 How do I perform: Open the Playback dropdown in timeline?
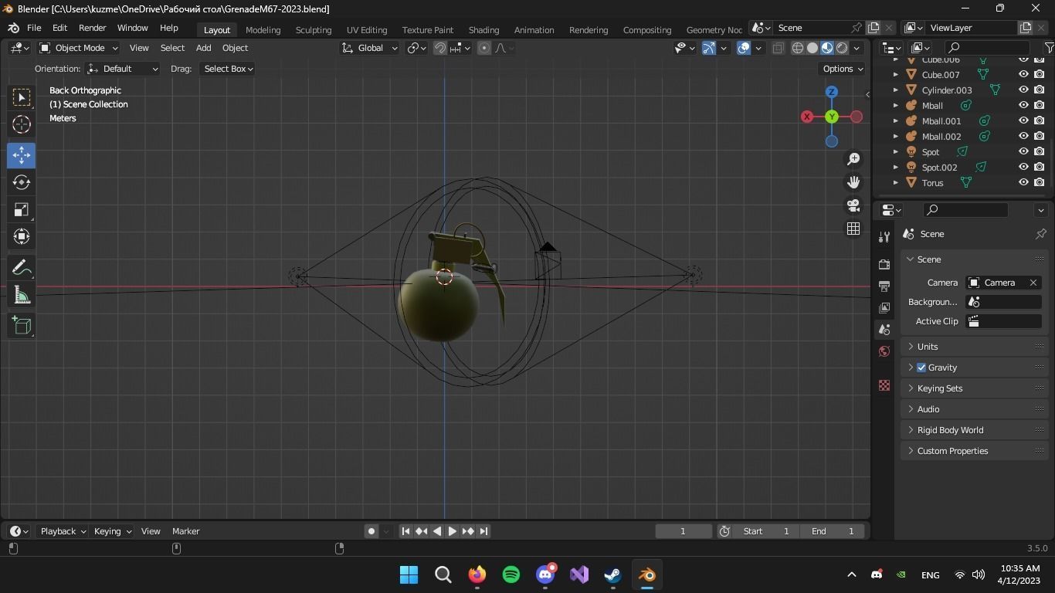point(63,531)
